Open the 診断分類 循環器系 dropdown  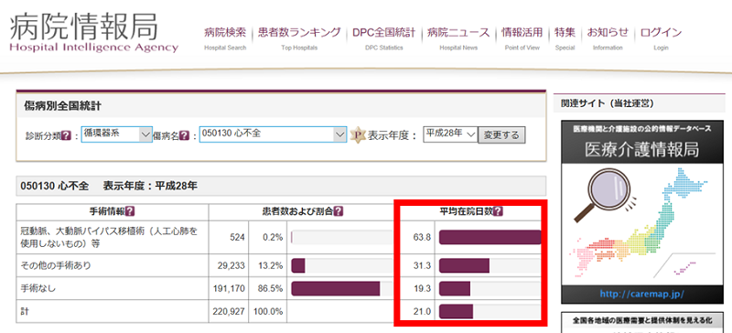(x=117, y=134)
